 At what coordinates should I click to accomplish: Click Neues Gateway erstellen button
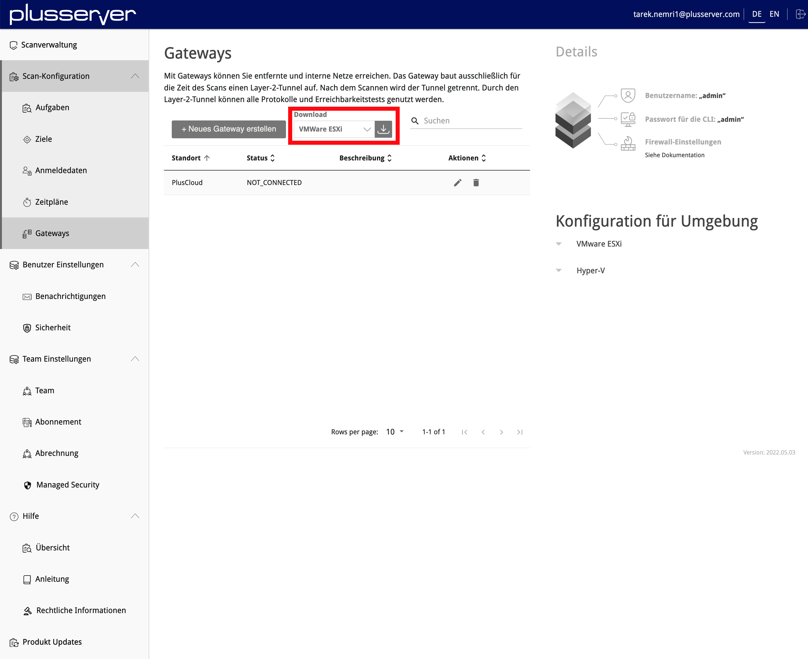(227, 129)
